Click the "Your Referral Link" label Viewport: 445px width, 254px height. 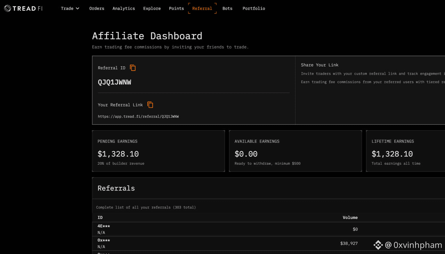point(120,105)
